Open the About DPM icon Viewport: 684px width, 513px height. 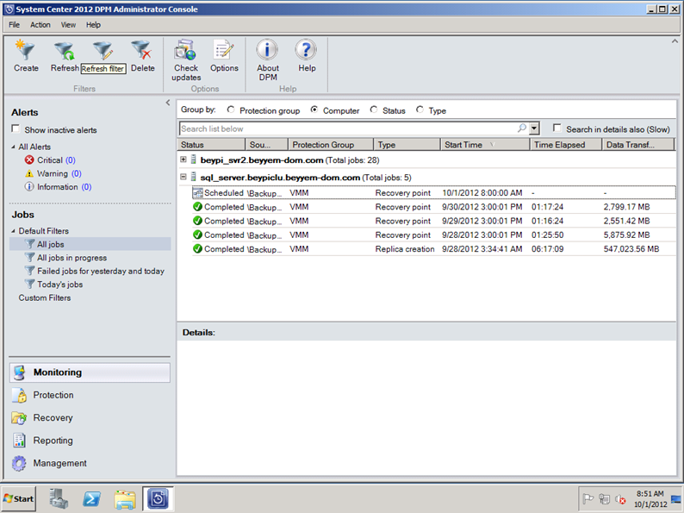coord(267,50)
